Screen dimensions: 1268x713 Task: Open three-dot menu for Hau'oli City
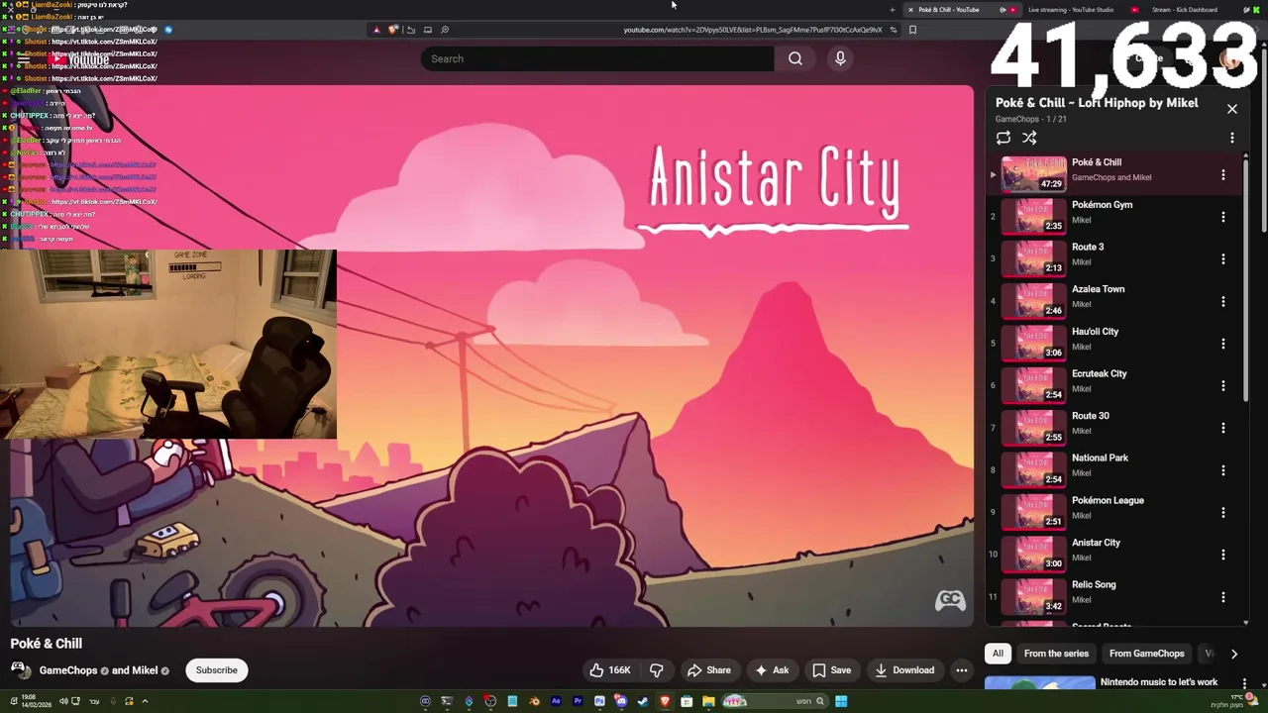tap(1222, 344)
